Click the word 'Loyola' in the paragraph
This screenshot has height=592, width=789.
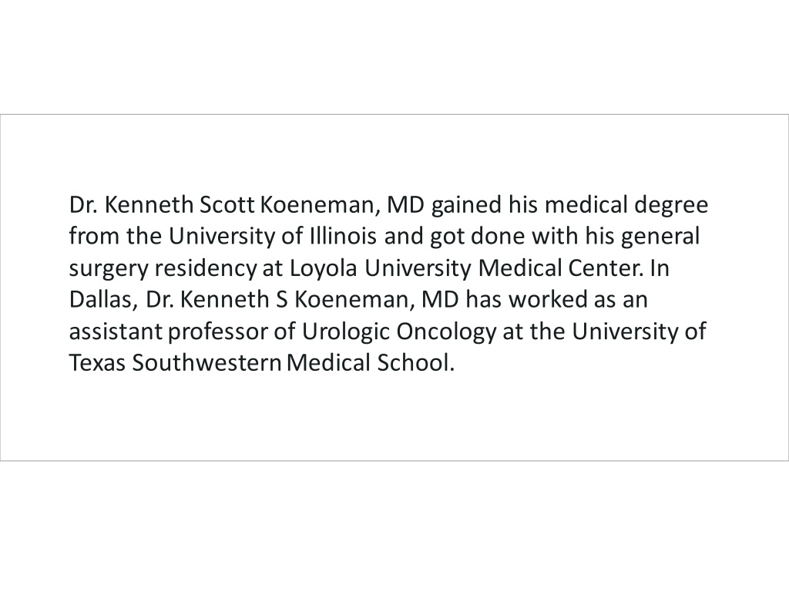pos(323,267)
